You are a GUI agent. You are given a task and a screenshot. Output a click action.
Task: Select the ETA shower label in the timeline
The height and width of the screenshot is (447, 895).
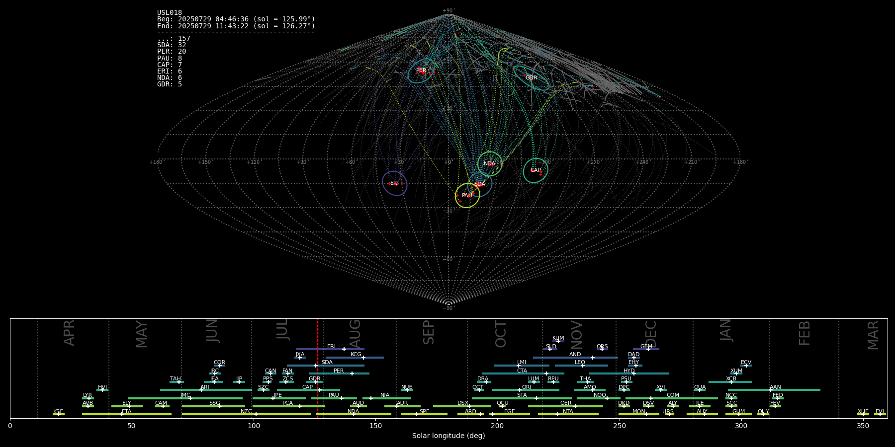tap(127, 412)
